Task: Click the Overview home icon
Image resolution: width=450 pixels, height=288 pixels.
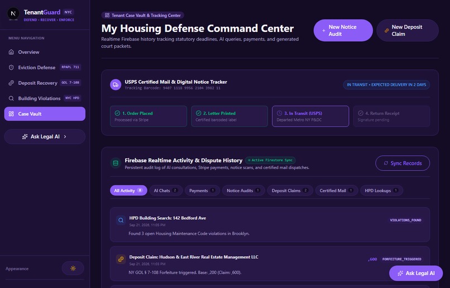Action: pyautogui.click(x=11, y=52)
